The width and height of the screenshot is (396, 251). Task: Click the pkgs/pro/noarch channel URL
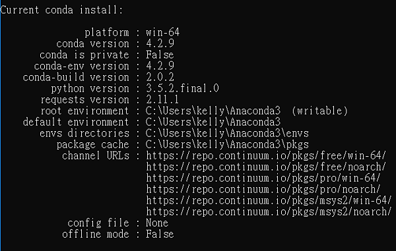tap(263, 189)
